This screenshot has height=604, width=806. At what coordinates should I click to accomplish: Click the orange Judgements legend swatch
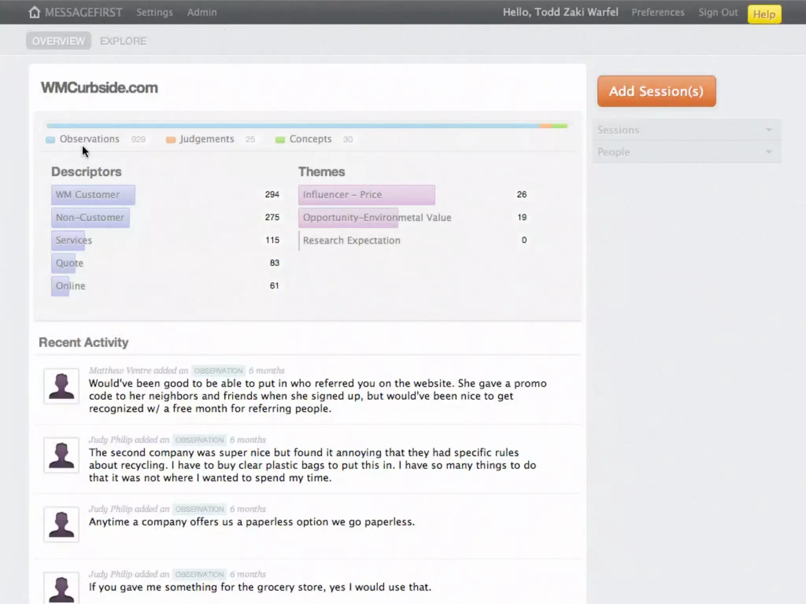[170, 140]
